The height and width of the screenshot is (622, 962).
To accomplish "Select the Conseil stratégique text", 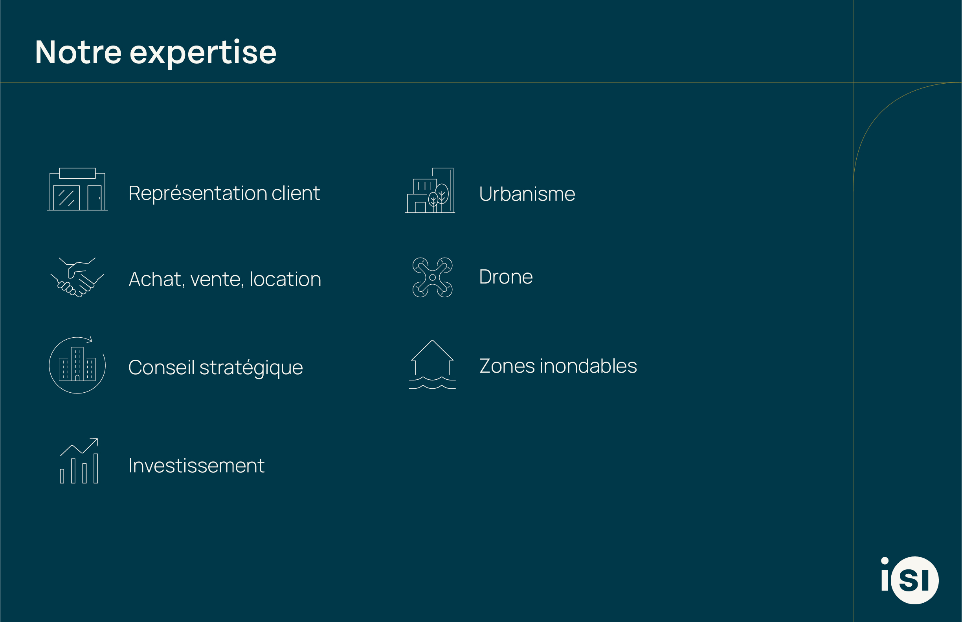I will [x=215, y=368].
